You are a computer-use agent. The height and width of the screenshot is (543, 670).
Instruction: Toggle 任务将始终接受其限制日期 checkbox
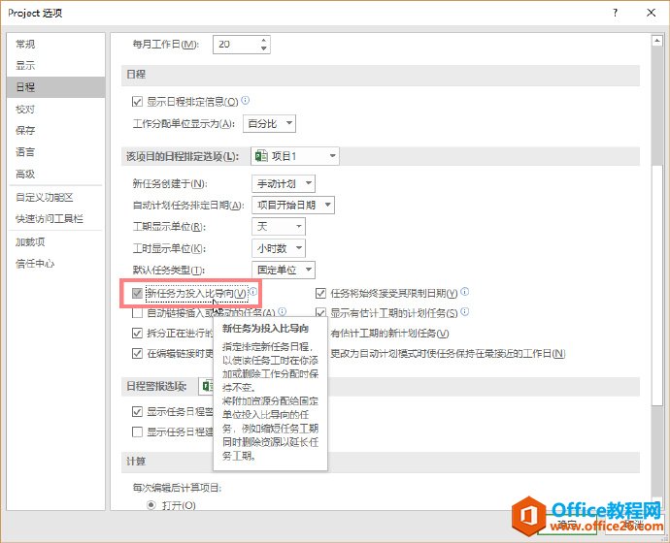(x=320, y=293)
